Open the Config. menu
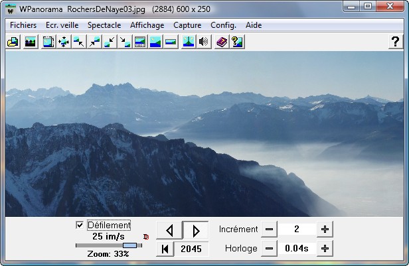 (x=223, y=25)
